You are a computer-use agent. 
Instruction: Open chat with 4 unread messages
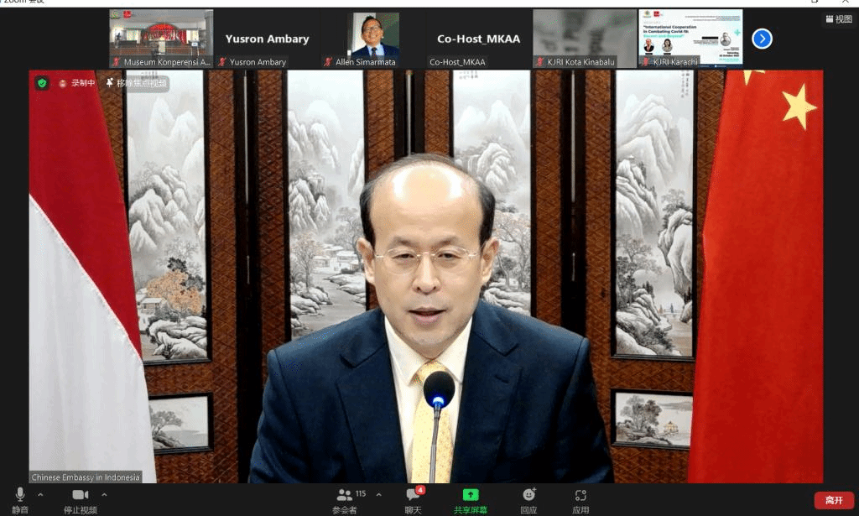pos(413,495)
